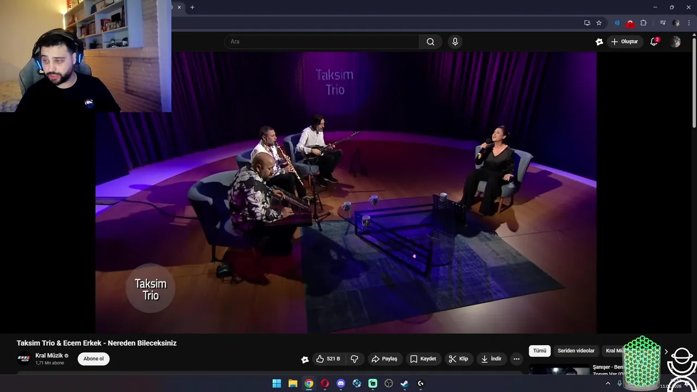
Task: Open the blue cross-pattern taskbar app
Action: (357, 383)
